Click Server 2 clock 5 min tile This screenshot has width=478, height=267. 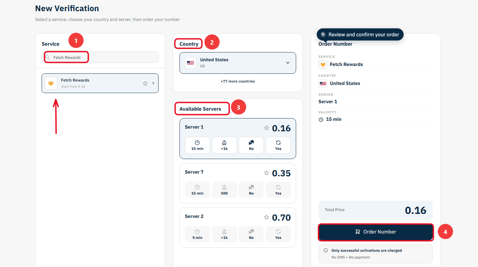[197, 234]
